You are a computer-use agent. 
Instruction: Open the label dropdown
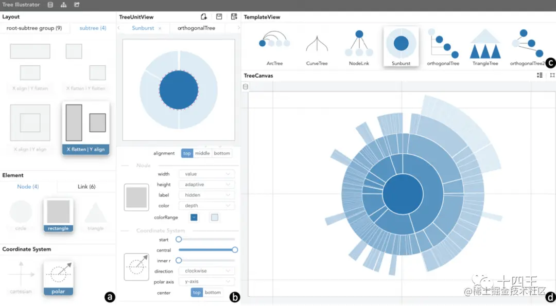pyautogui.click(x=206, y=195)
